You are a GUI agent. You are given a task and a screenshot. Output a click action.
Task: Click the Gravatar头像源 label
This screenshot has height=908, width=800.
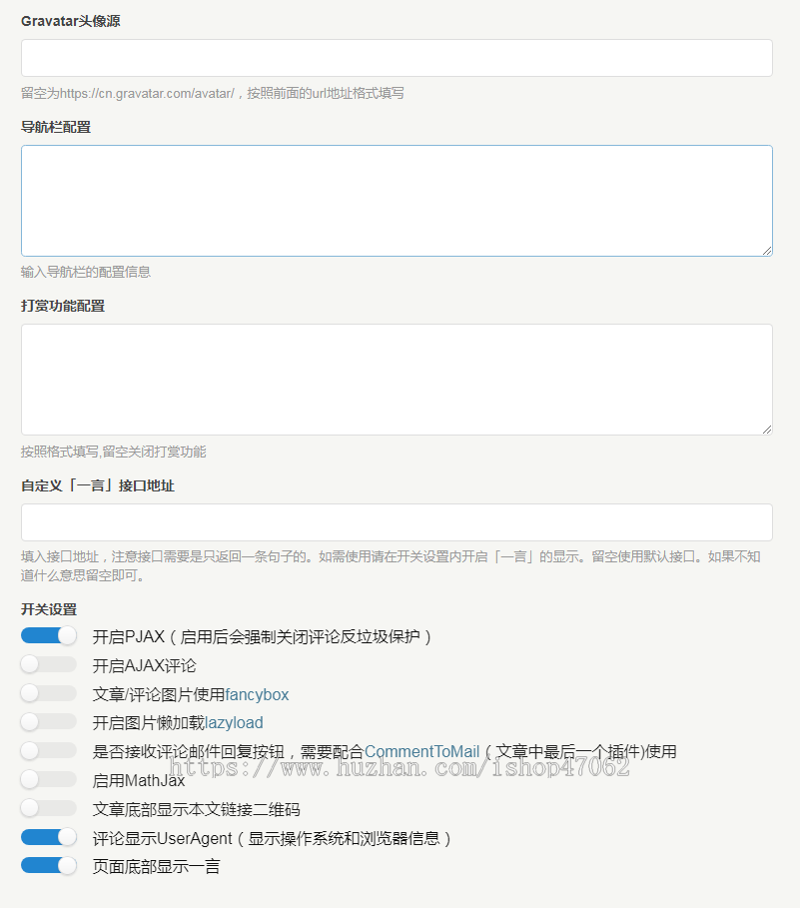click(71, 21)
